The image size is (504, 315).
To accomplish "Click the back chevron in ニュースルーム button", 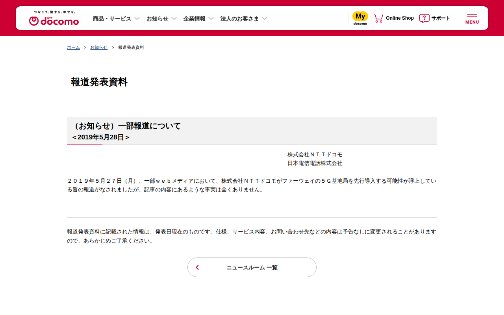I will point(197,267).
